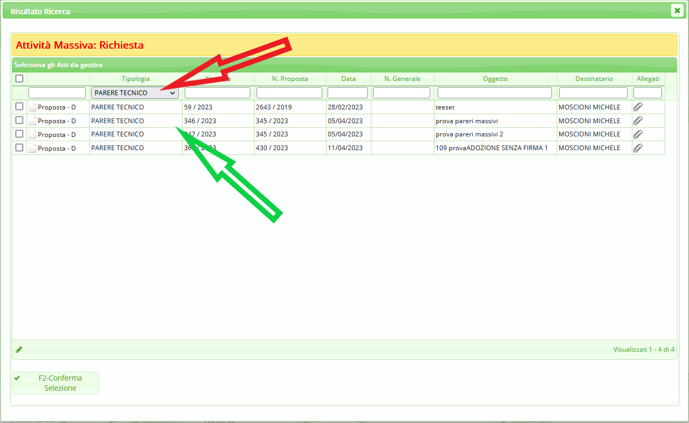
Task: Select checkbox for prova pareri massivi 2
Action: click(x=20, y=134)
